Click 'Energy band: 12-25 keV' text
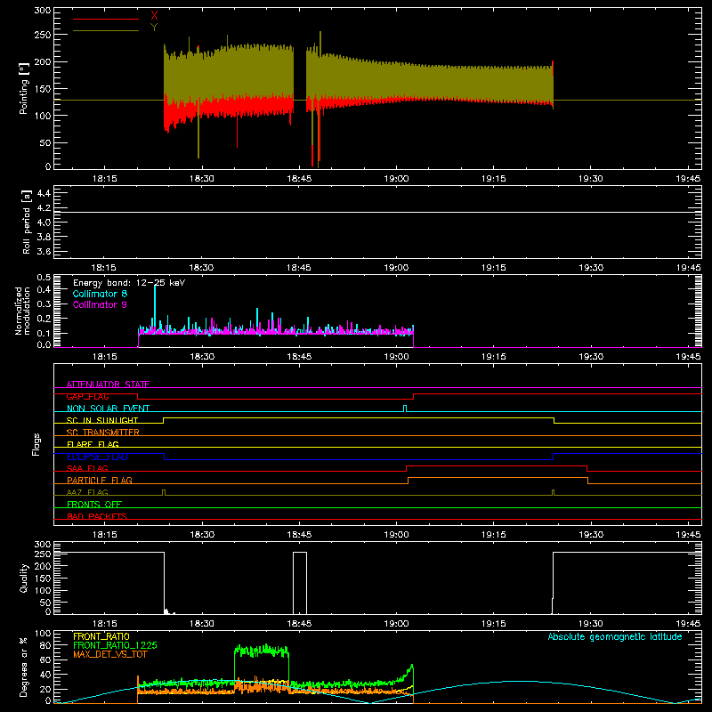The width and height of the screenshot is (712, 712). 129,283
